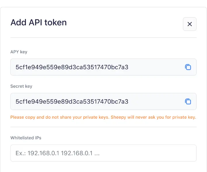Click the 192.168.0.1 placeholder text
The image size is (207, 172).
(x=43, y=153)
